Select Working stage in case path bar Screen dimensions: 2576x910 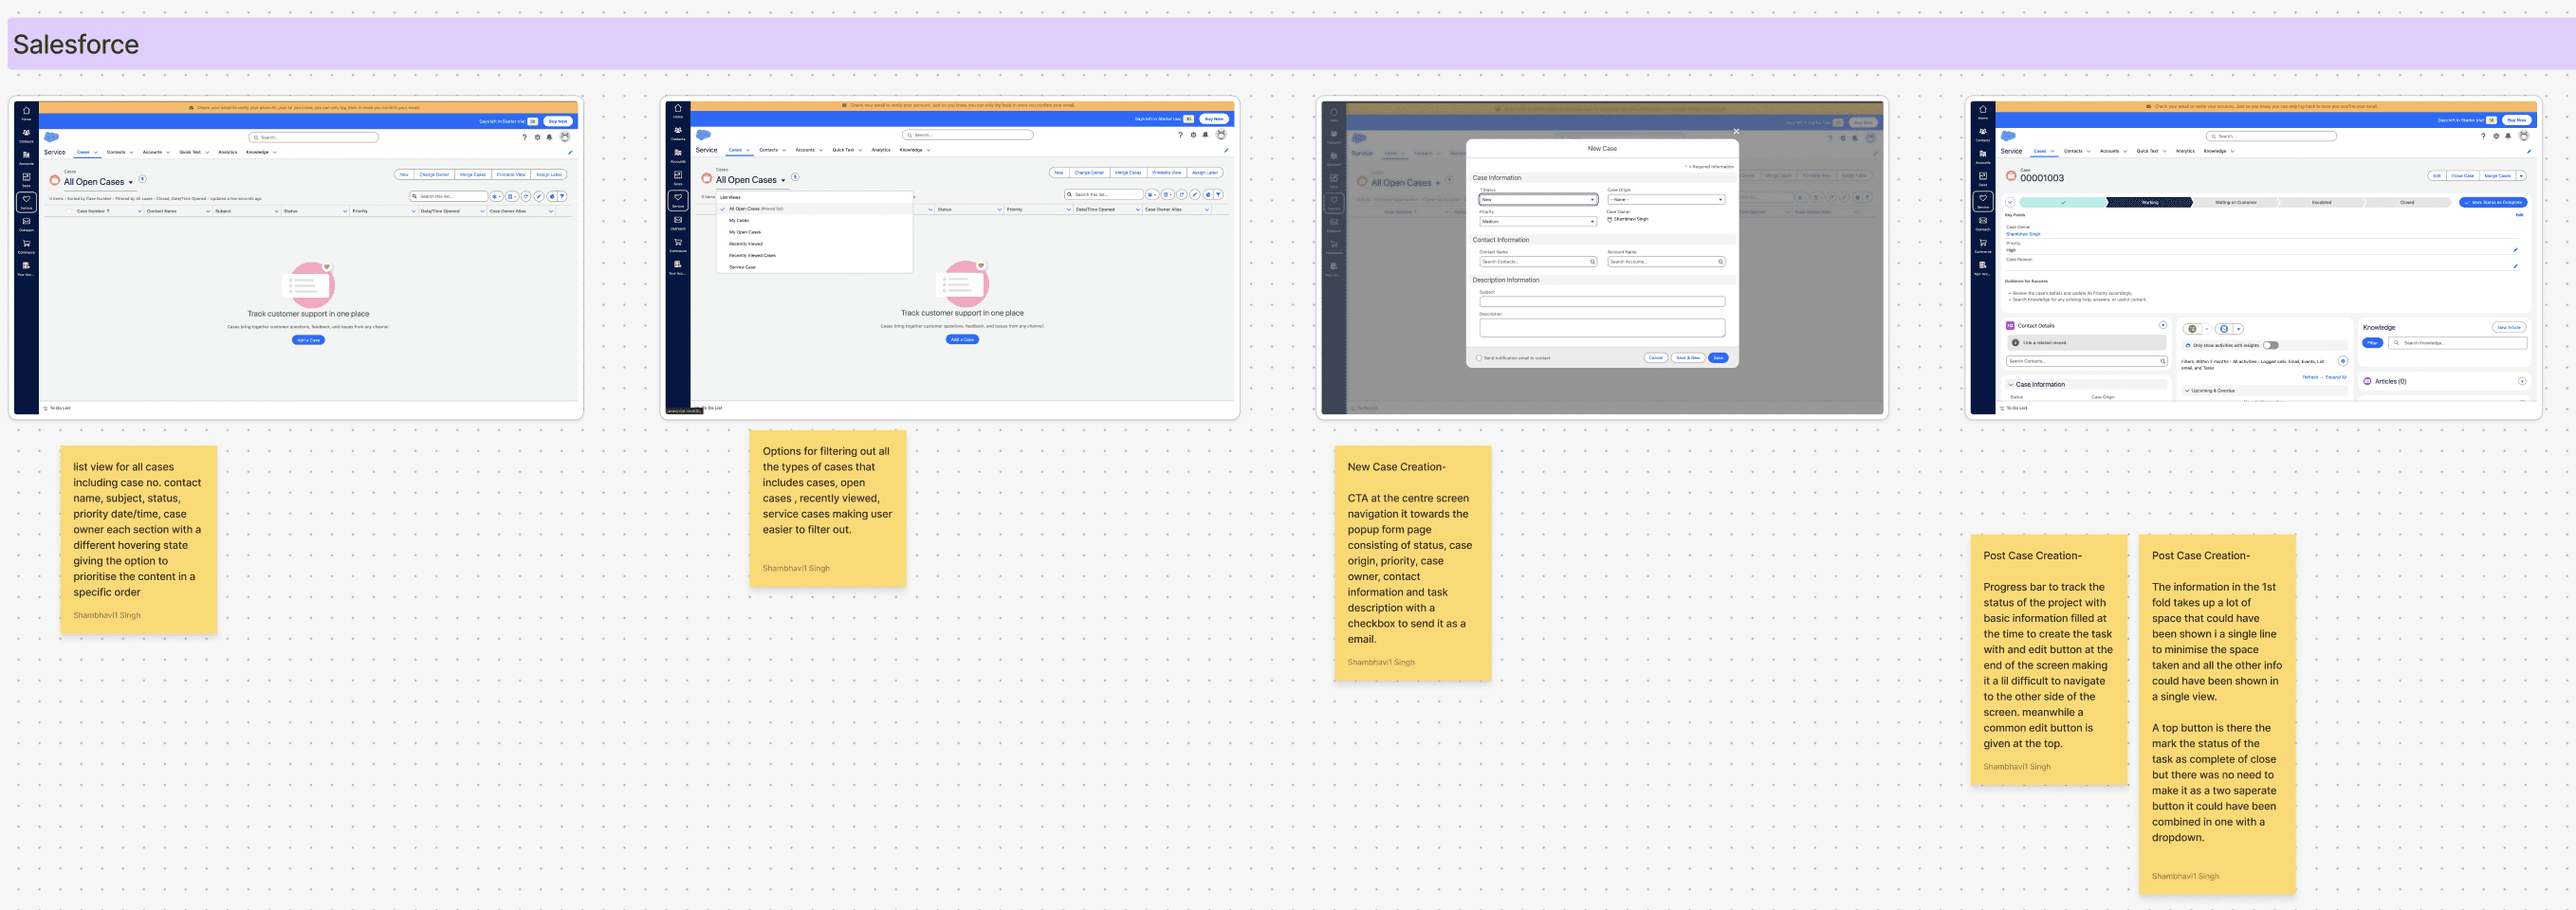click(x=2150, y=203)
